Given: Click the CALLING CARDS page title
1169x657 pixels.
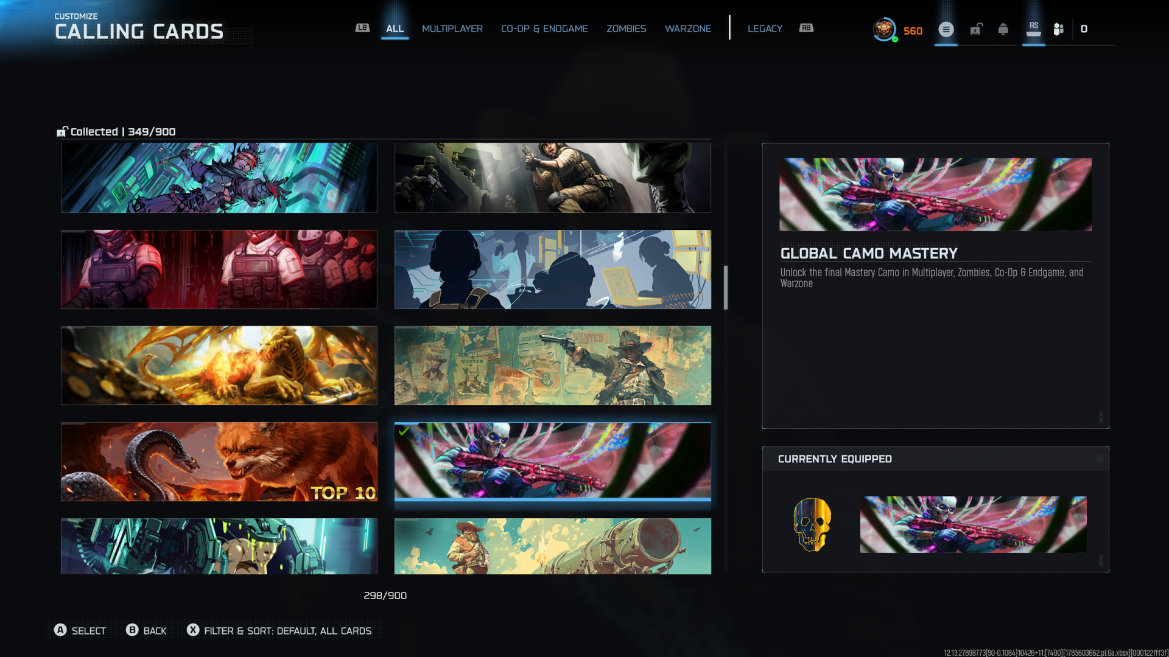Looking at the screenshot, I should pos(139,32).
